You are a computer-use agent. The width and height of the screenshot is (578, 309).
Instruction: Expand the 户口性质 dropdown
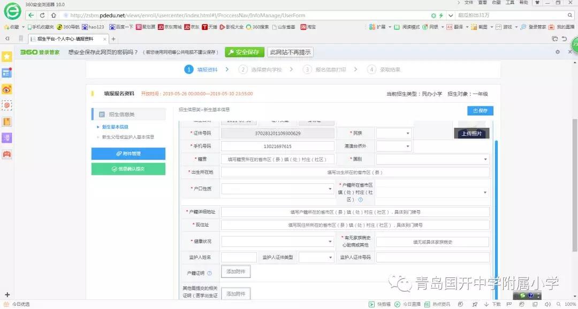click(x=278, y=189)
